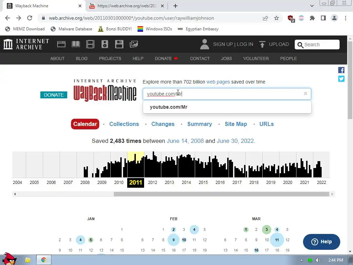Click the Internet Archive logo
Screen dimensions: 353x265
tap(26, 44)
